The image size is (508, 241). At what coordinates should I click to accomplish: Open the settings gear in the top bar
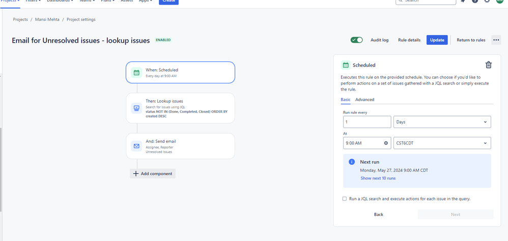click(x=487, y=1)
